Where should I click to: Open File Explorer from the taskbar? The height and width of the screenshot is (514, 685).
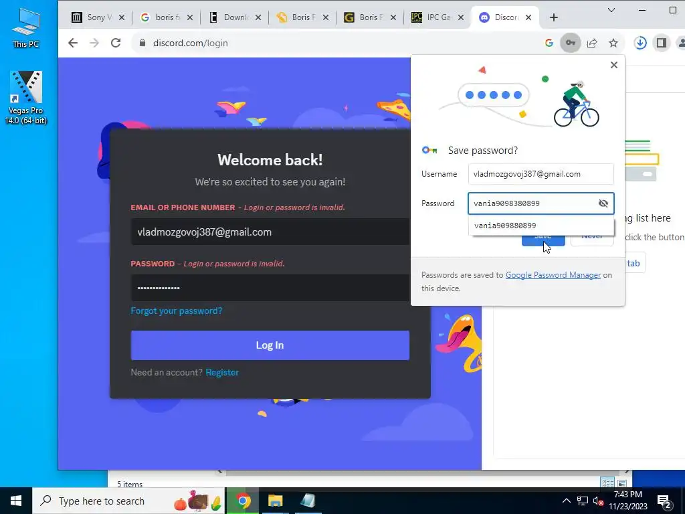(275, 501)
